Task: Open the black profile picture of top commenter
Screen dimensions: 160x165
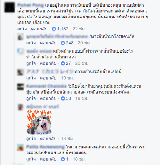Action: 10,7
